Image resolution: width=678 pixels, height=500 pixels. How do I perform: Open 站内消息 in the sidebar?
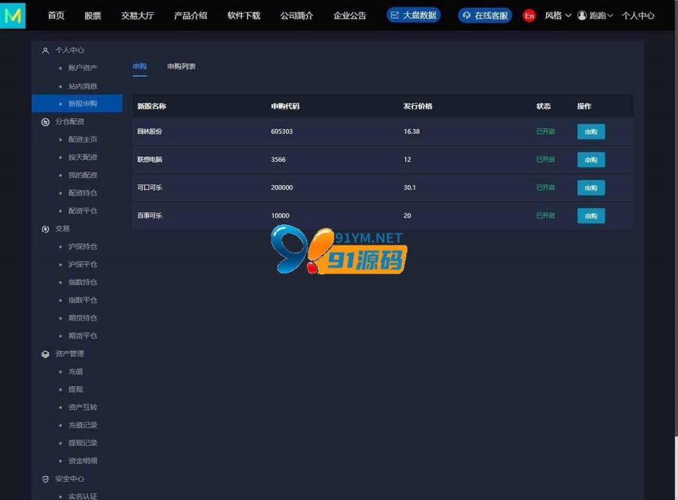click(83, 86)
